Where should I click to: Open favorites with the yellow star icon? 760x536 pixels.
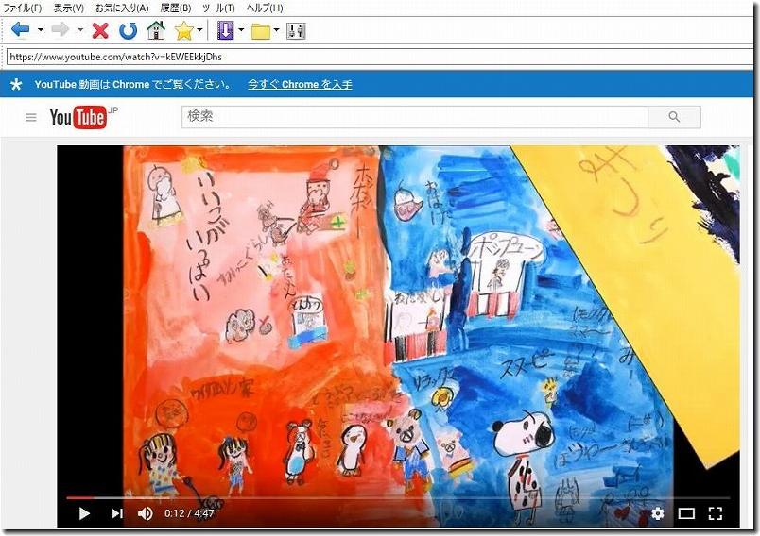click(183, 31)
